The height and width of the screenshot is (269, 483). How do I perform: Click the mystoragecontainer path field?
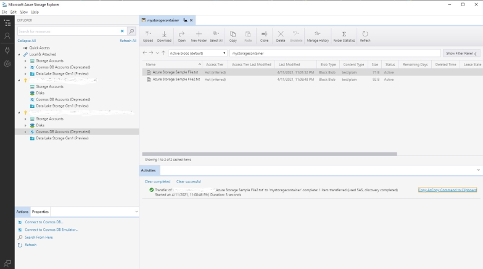pos(335,53)
